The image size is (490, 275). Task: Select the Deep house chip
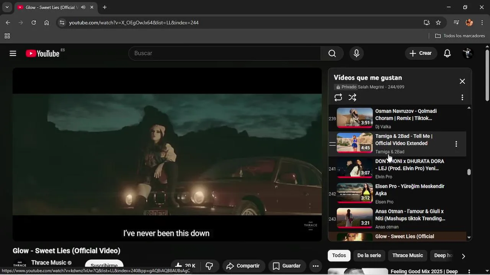[x=443, y=256]
